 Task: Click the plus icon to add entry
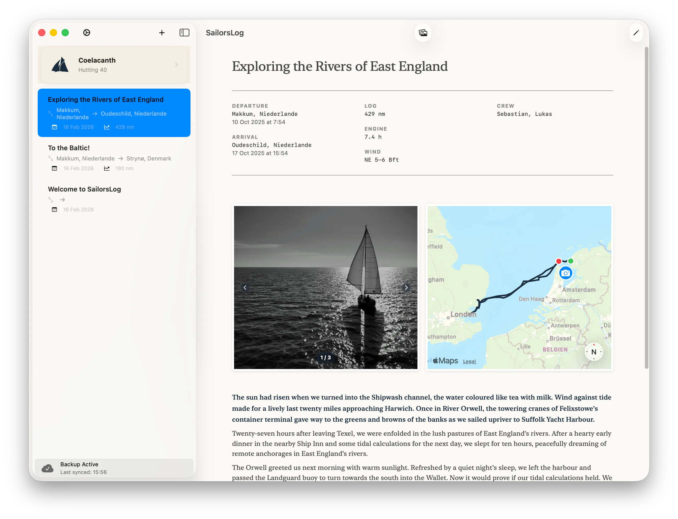point(162,33)
